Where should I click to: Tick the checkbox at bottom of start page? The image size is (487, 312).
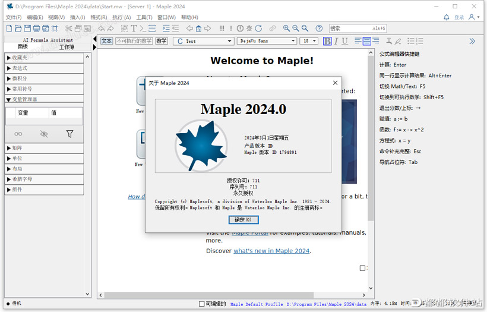click(x=362, y=268)
